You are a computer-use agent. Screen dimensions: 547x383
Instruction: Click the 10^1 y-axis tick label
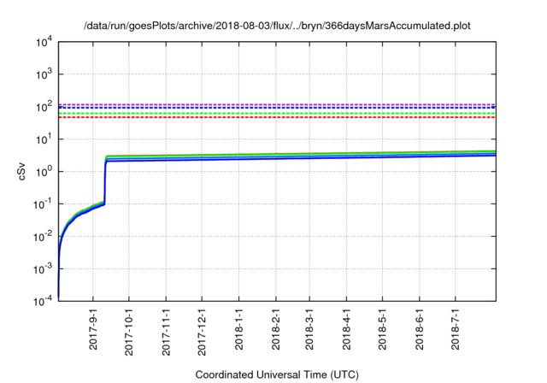click(x=44, y=138)
